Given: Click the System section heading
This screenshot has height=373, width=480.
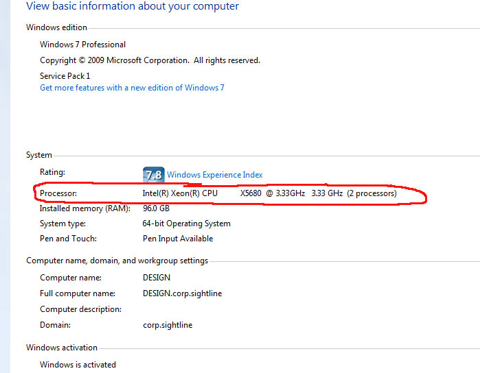Looking at the screenshot, I should point(39,155).
